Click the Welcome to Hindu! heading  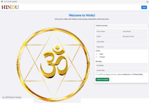[82, 15]
